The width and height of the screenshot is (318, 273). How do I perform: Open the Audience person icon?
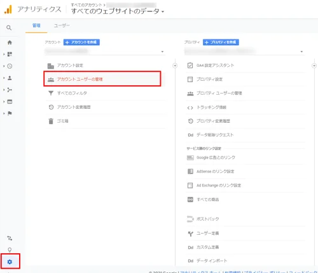coord(10,78)
